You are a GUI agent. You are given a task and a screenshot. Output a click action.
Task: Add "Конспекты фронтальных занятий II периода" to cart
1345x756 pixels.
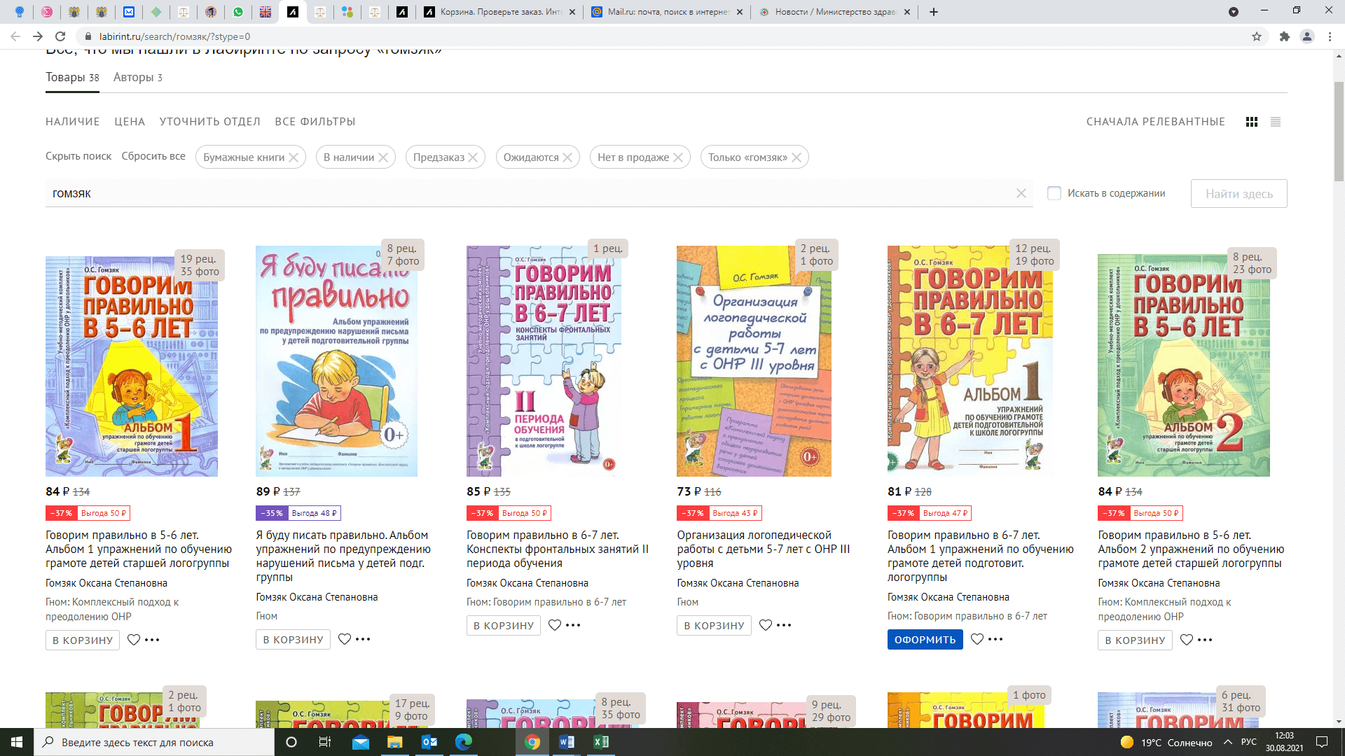[504, 625]
